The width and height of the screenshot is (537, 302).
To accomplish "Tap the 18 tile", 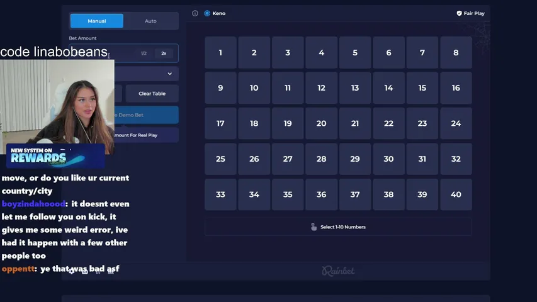I will click(254, 123).
